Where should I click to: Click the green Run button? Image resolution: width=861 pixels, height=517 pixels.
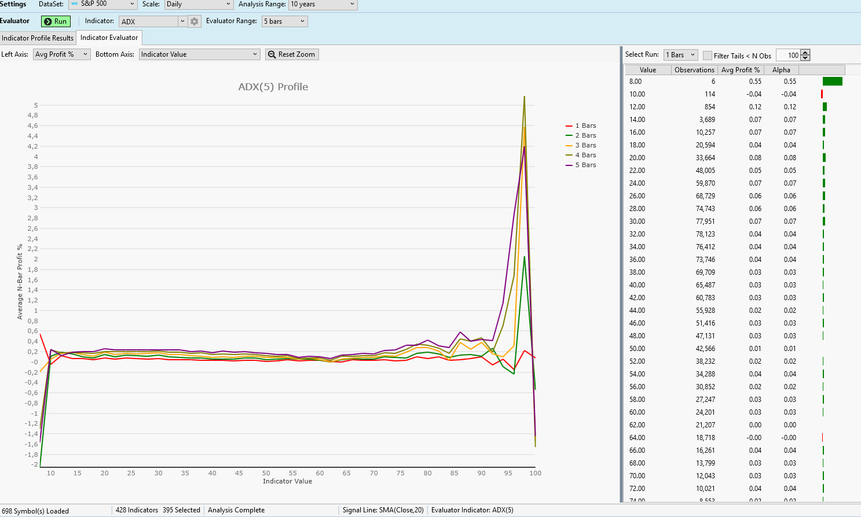[x=56, y=21]
